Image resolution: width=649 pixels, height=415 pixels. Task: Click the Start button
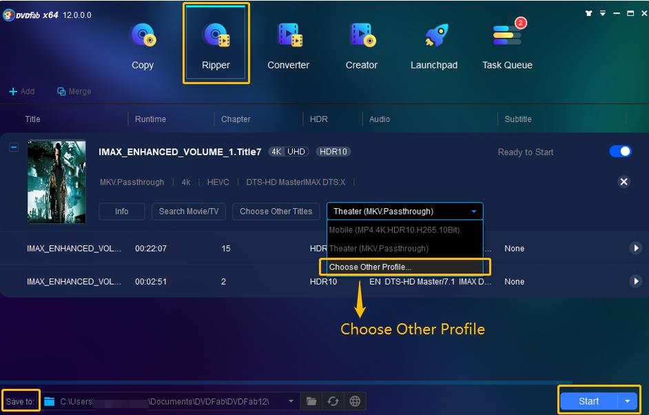click(588, 401)
